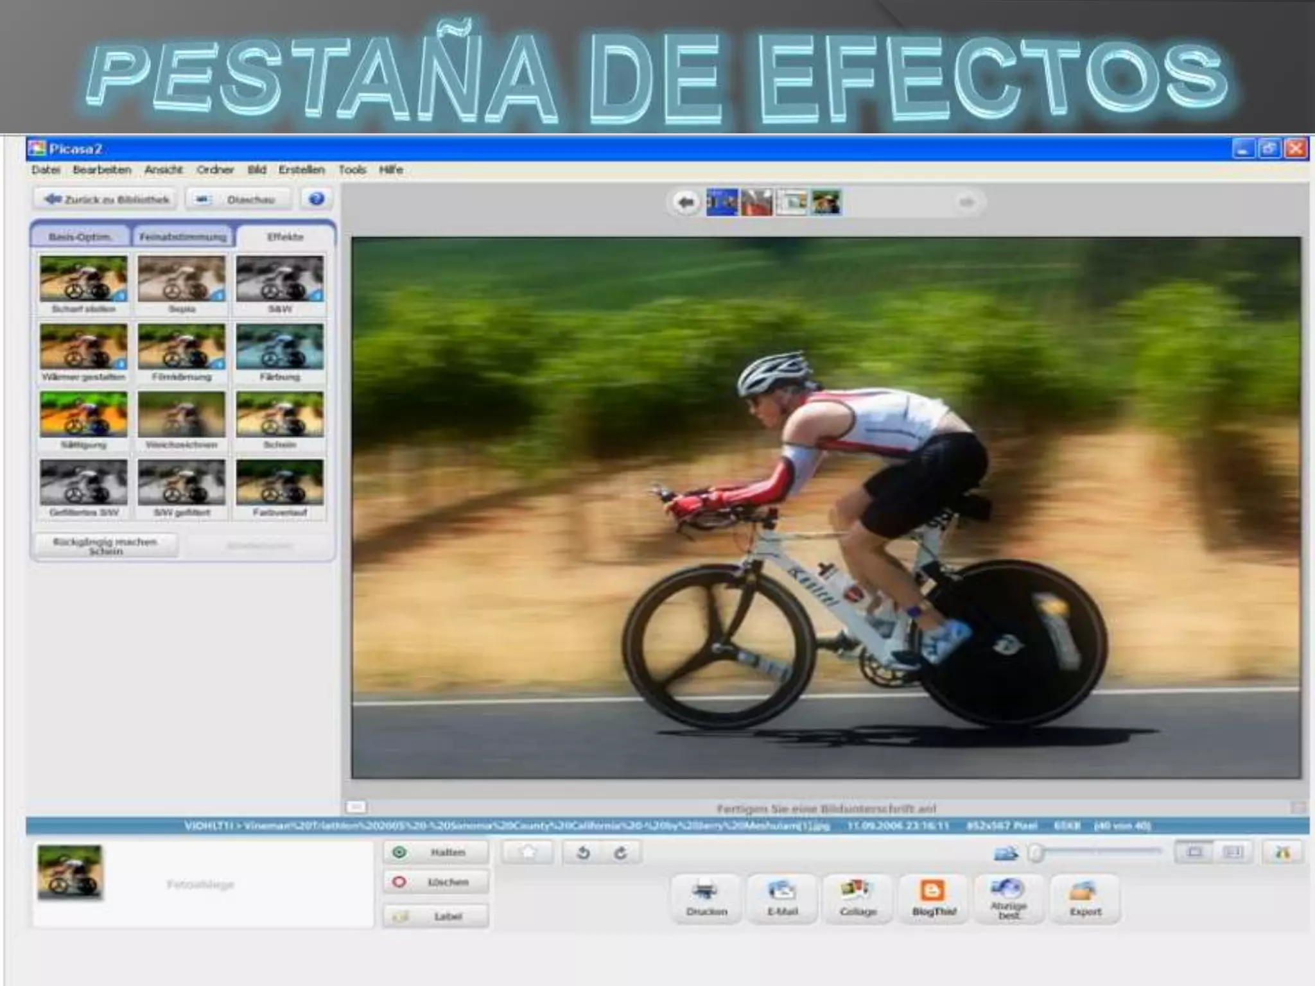Click the star favorite icon

528,852
